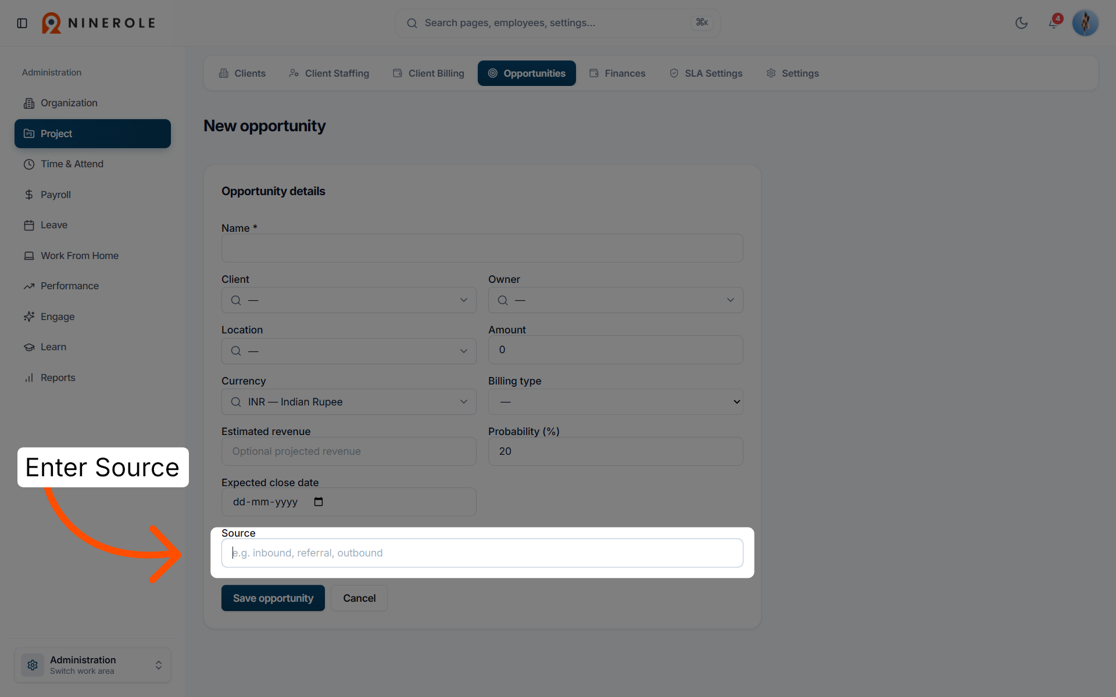The width and height of the screenshot is (1116, 697).
Task: Click the 'Administration' sidebar heading text
Action: 52,73
